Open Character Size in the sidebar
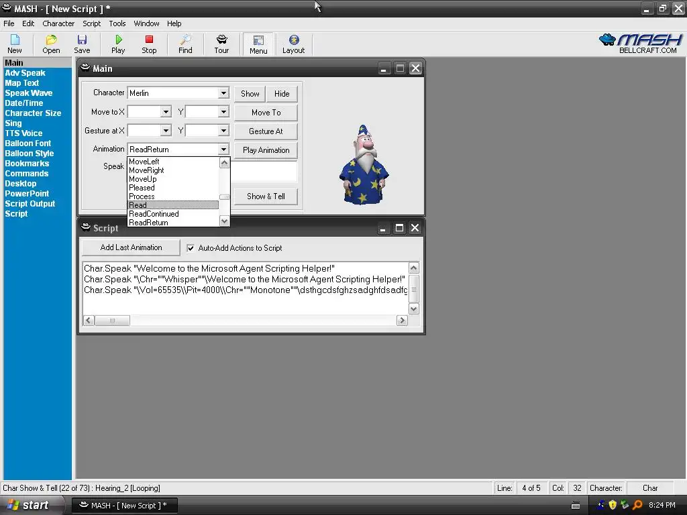This screenshot has height=515, width=687. pos(33,113)
